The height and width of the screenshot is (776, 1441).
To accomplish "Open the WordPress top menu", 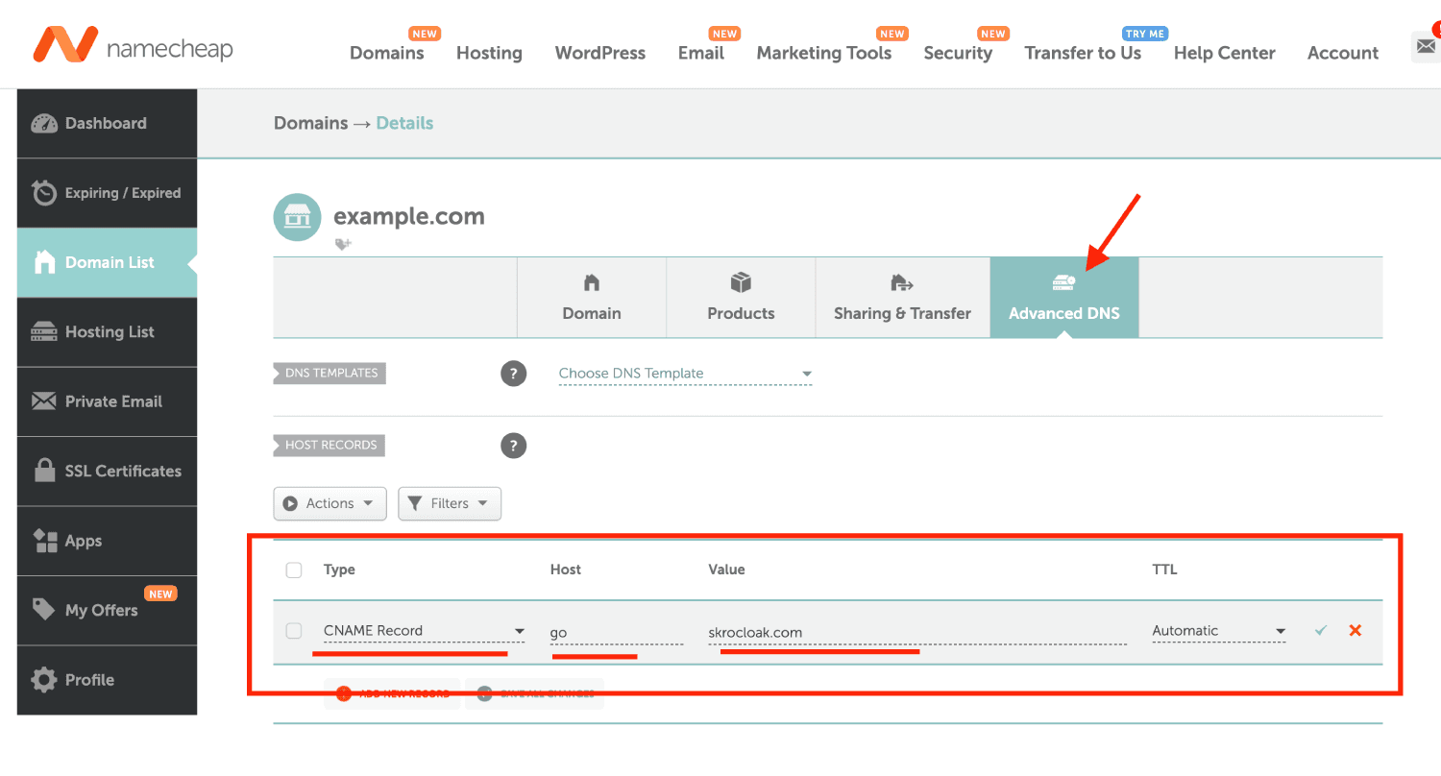I will 600,53.
